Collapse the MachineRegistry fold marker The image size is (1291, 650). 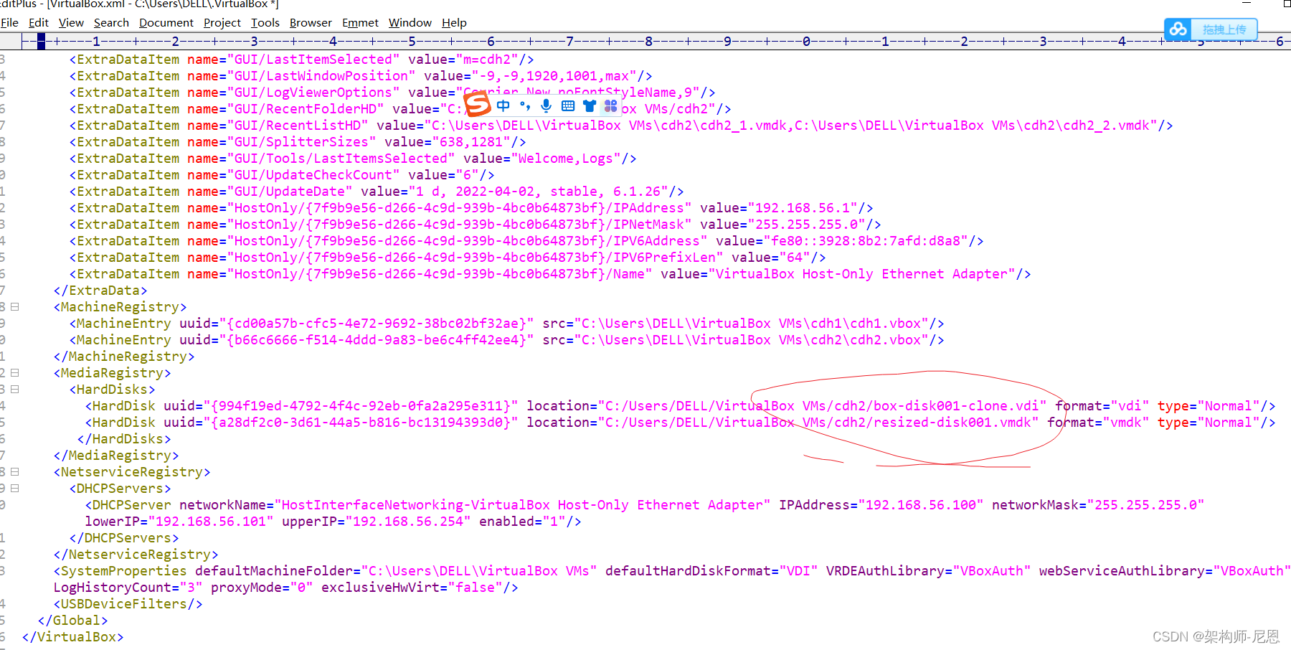[14, 307]
